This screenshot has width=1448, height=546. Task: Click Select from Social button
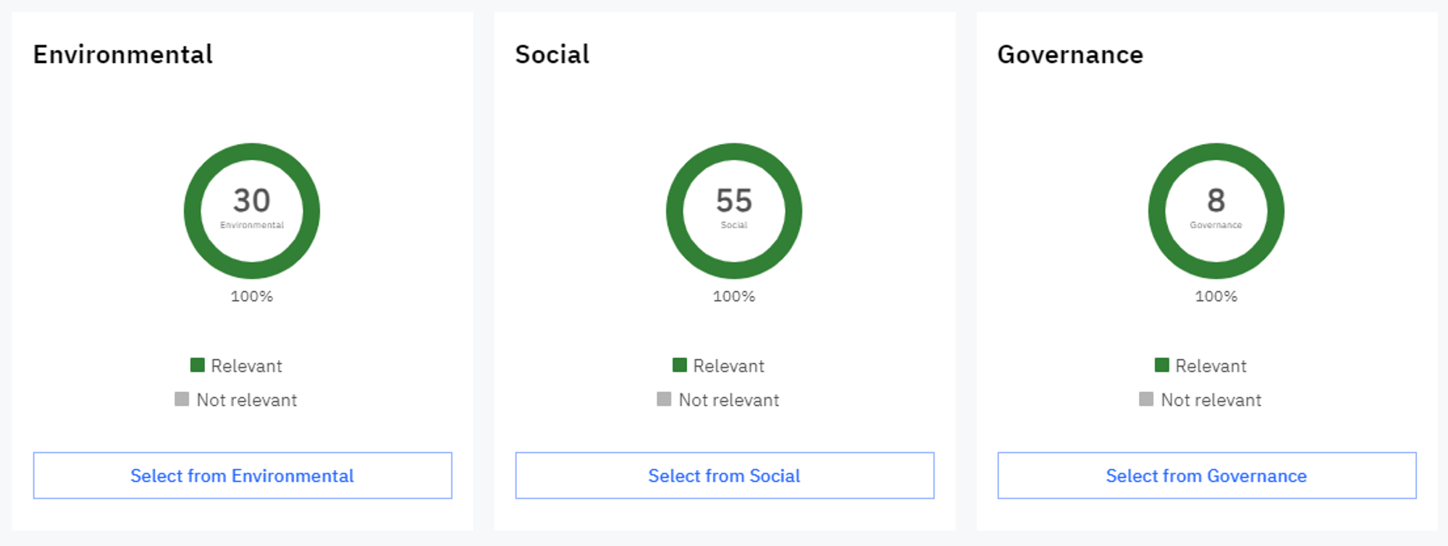[724, 476]
